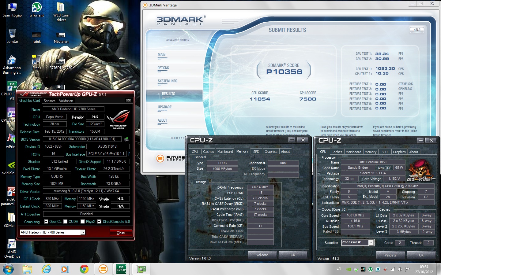Screen dimensions: 520x280
Task: Open SYSTEM INFO in 3DMark Vantage
Action: coord(168,81)
